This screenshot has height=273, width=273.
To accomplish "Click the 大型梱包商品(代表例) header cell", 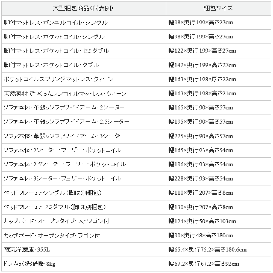I will coord(84,8).
